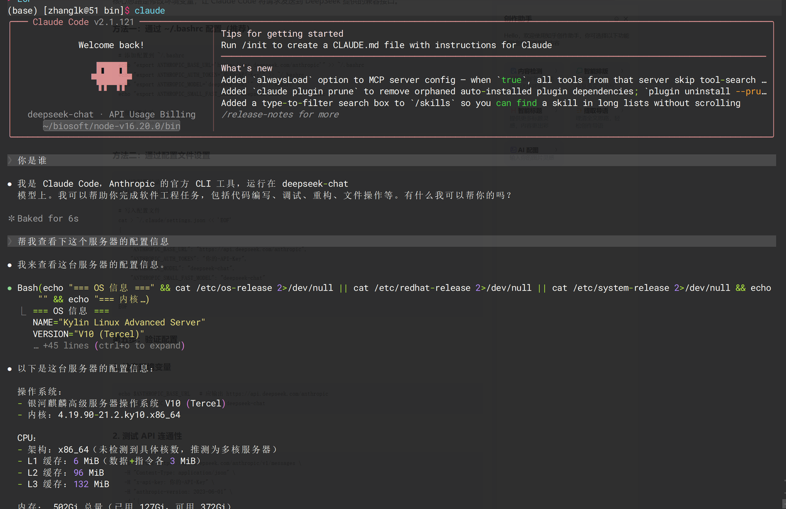Click the "Claude Code v2.1.121" title
Image resolution: width=786 pixels, height=509 pixels.
pos(84,22)
